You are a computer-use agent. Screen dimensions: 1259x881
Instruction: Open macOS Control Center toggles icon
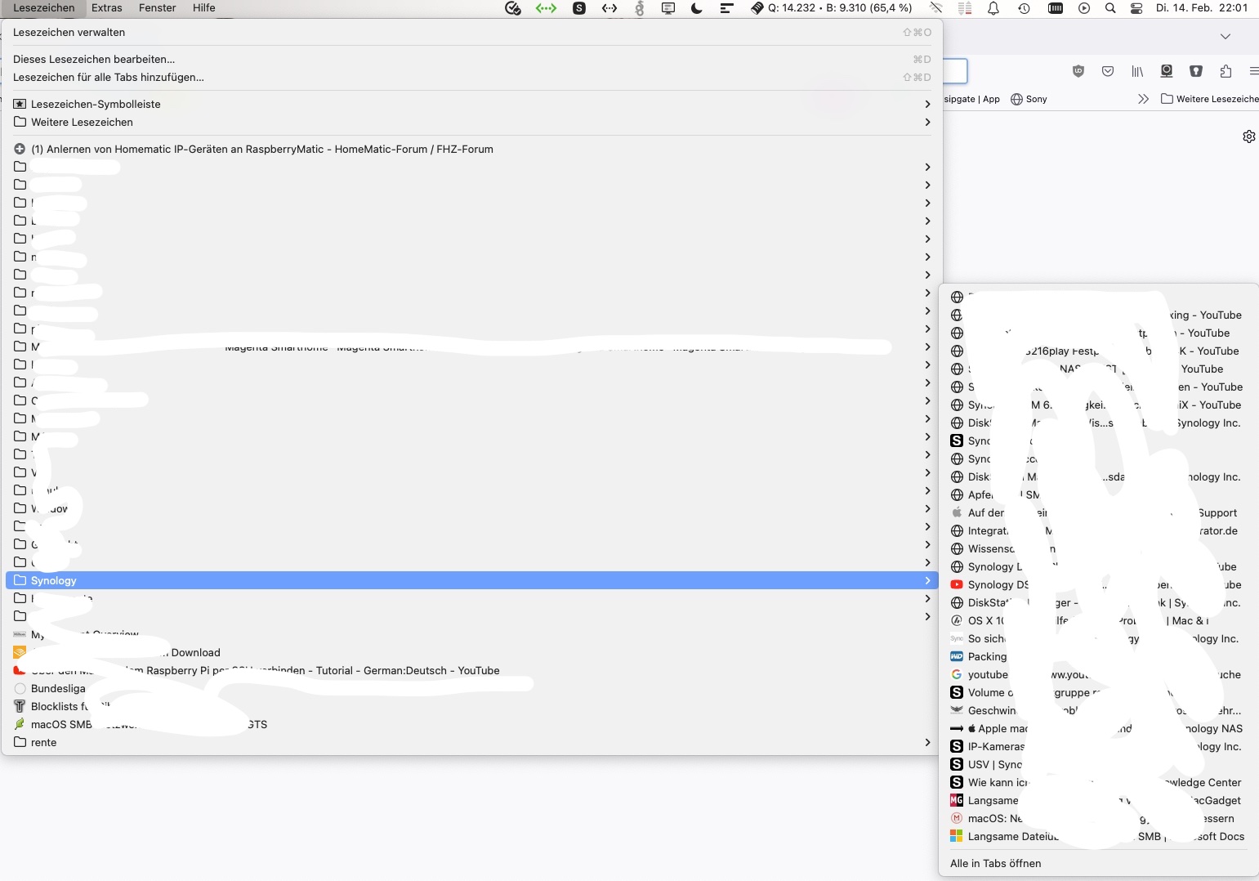pyautogui.click(x=1136, y=8)
